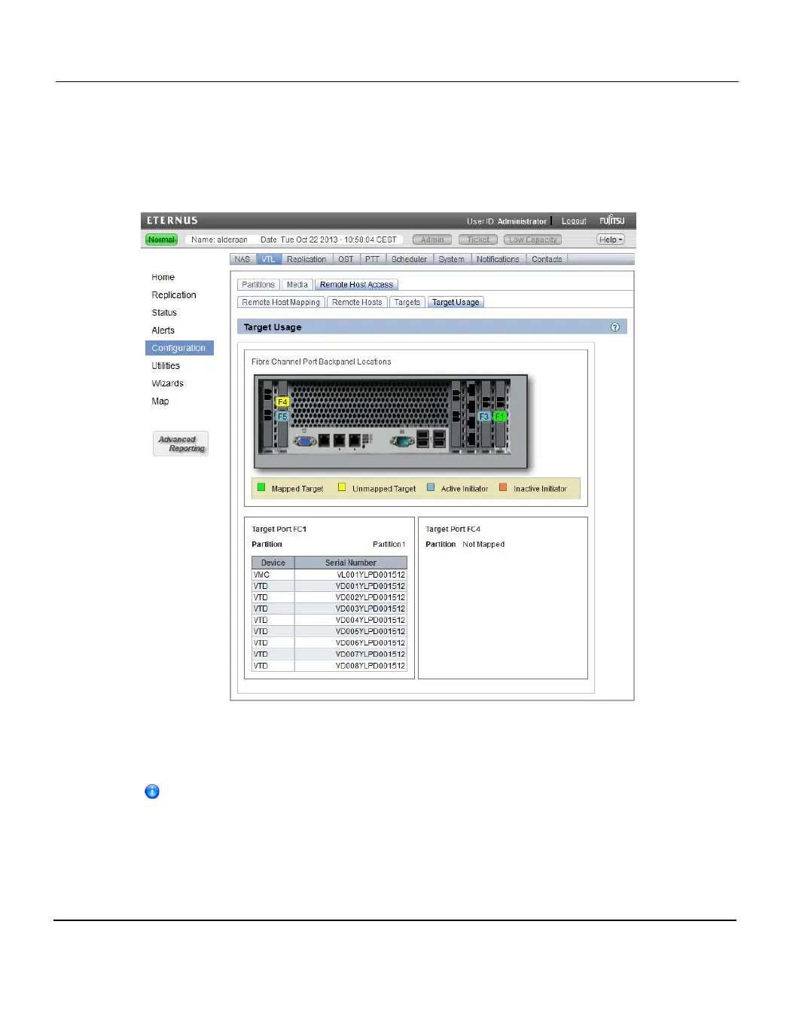Click the Partition1 value
Screen dimensions: 811x1025
[389, 545]
